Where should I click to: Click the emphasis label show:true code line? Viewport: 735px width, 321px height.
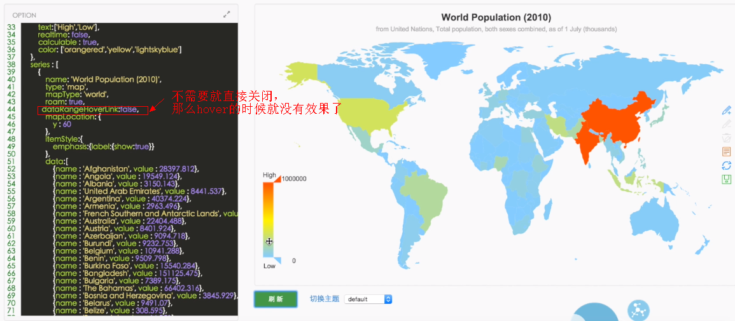click(x=104, y=147)
